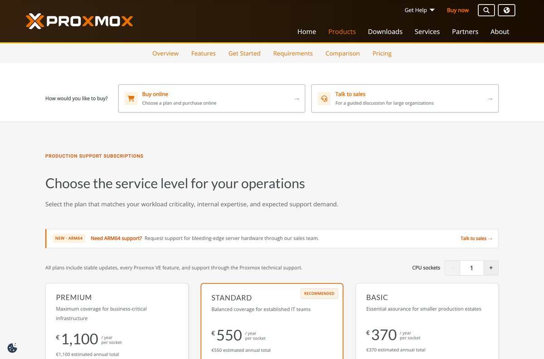Screen dimensions: 544x359
Task: Open the globe language selector
Action: (506, 10)
